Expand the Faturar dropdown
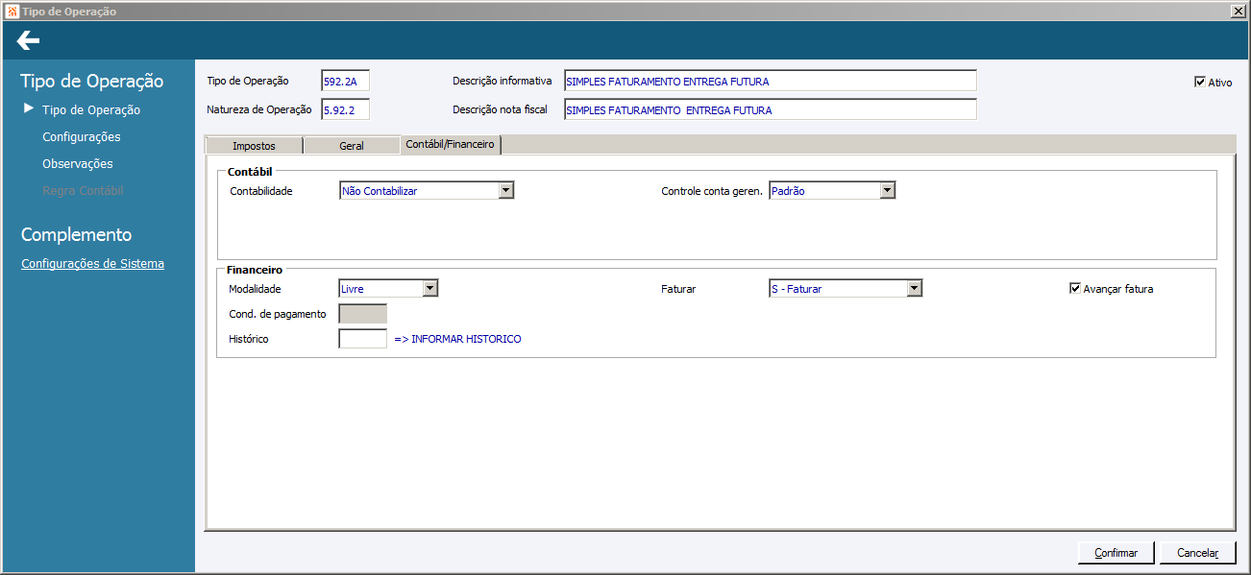The height and width of the screenshot is (575, 1251). [915, 288]
